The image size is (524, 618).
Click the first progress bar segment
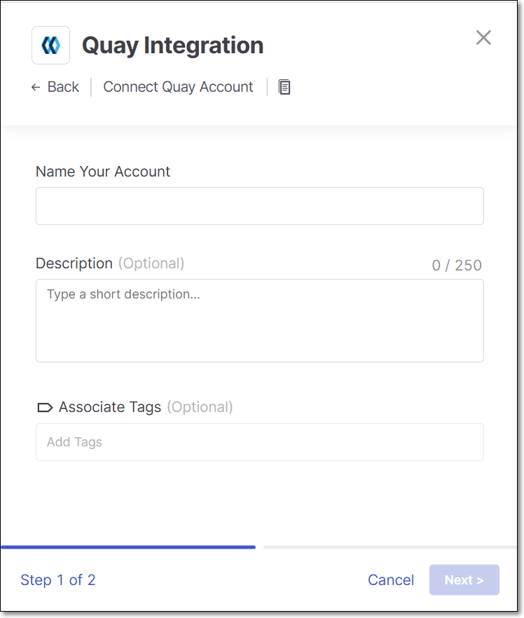[128, 547]
